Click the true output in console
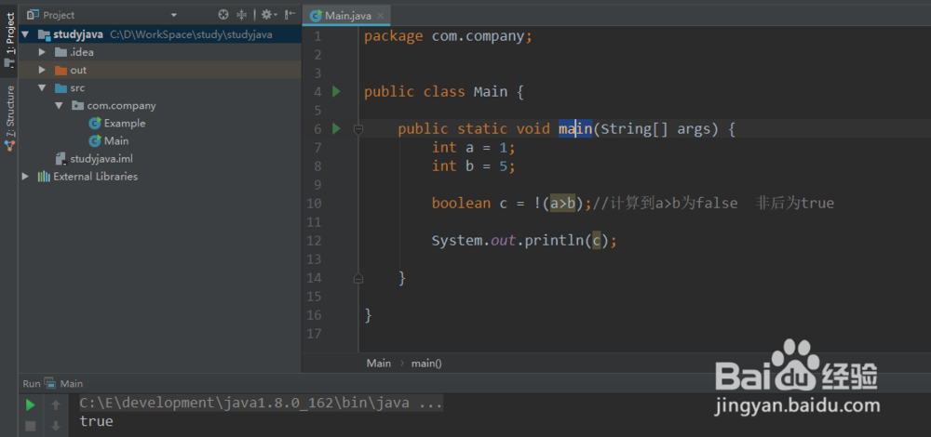 click(96, 421)
